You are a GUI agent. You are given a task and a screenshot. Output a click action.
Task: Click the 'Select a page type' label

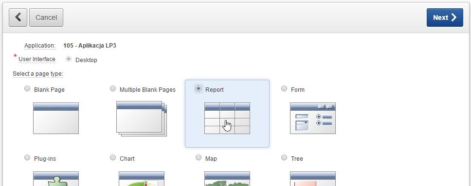[38, 74]
